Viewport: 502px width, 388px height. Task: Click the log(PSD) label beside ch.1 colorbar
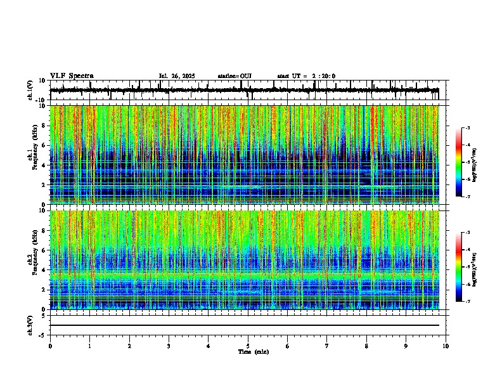click(x=475, y=165)
